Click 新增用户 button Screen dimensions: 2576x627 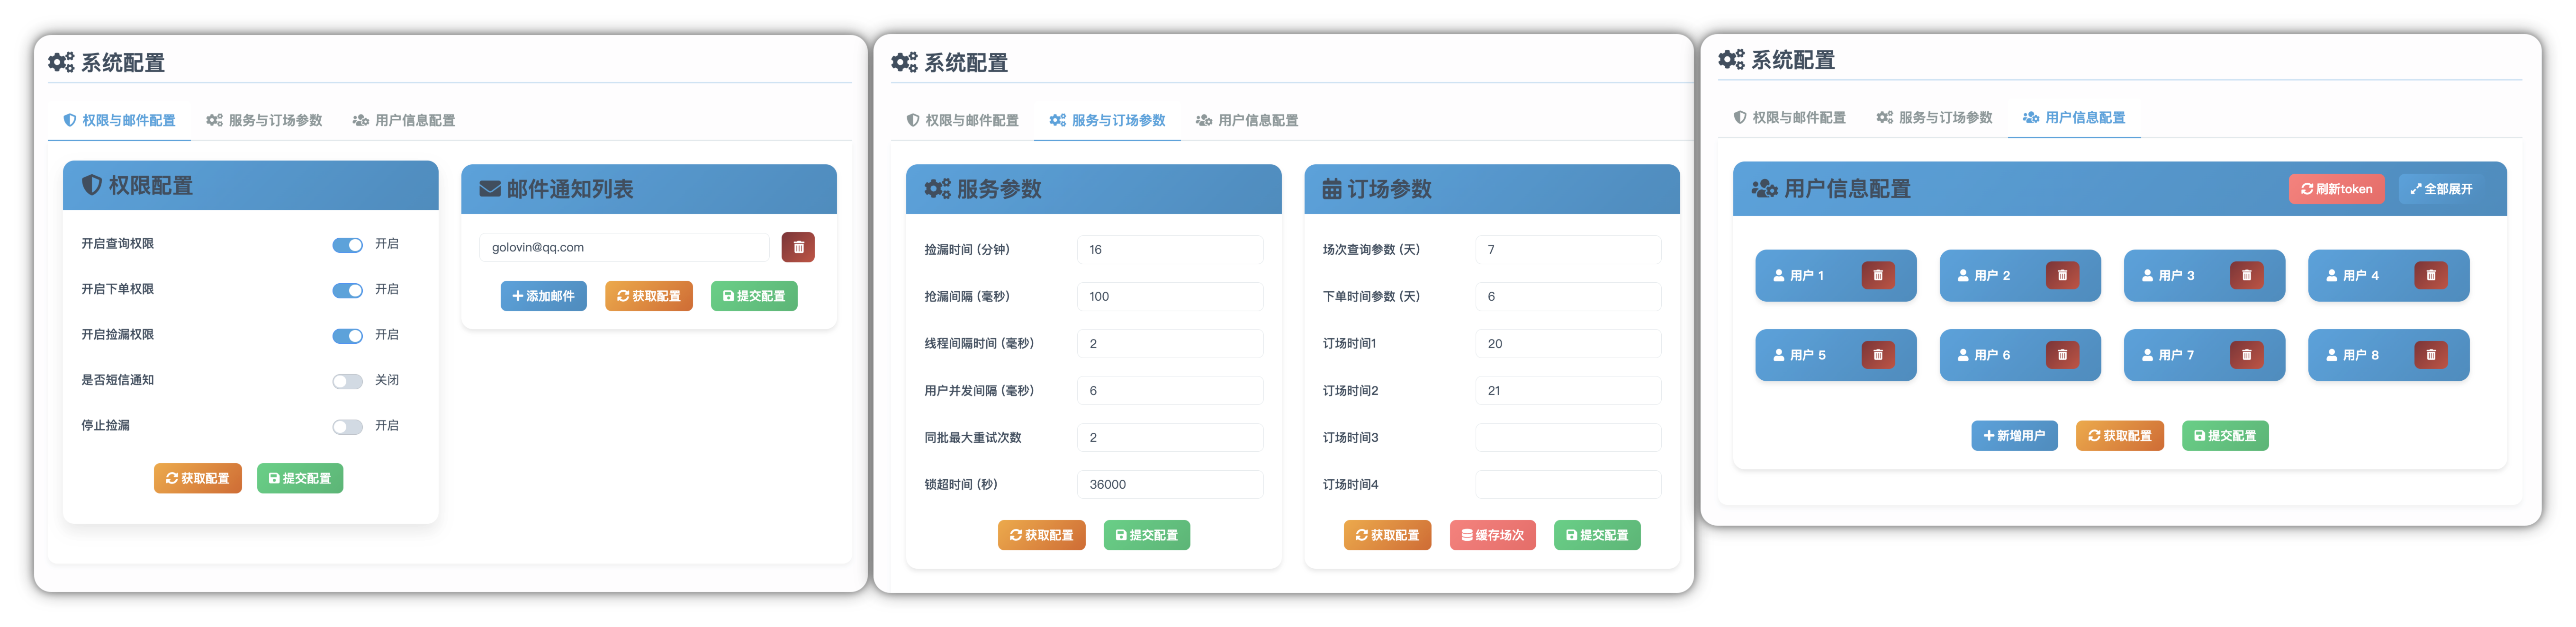tap(2014, 436)
